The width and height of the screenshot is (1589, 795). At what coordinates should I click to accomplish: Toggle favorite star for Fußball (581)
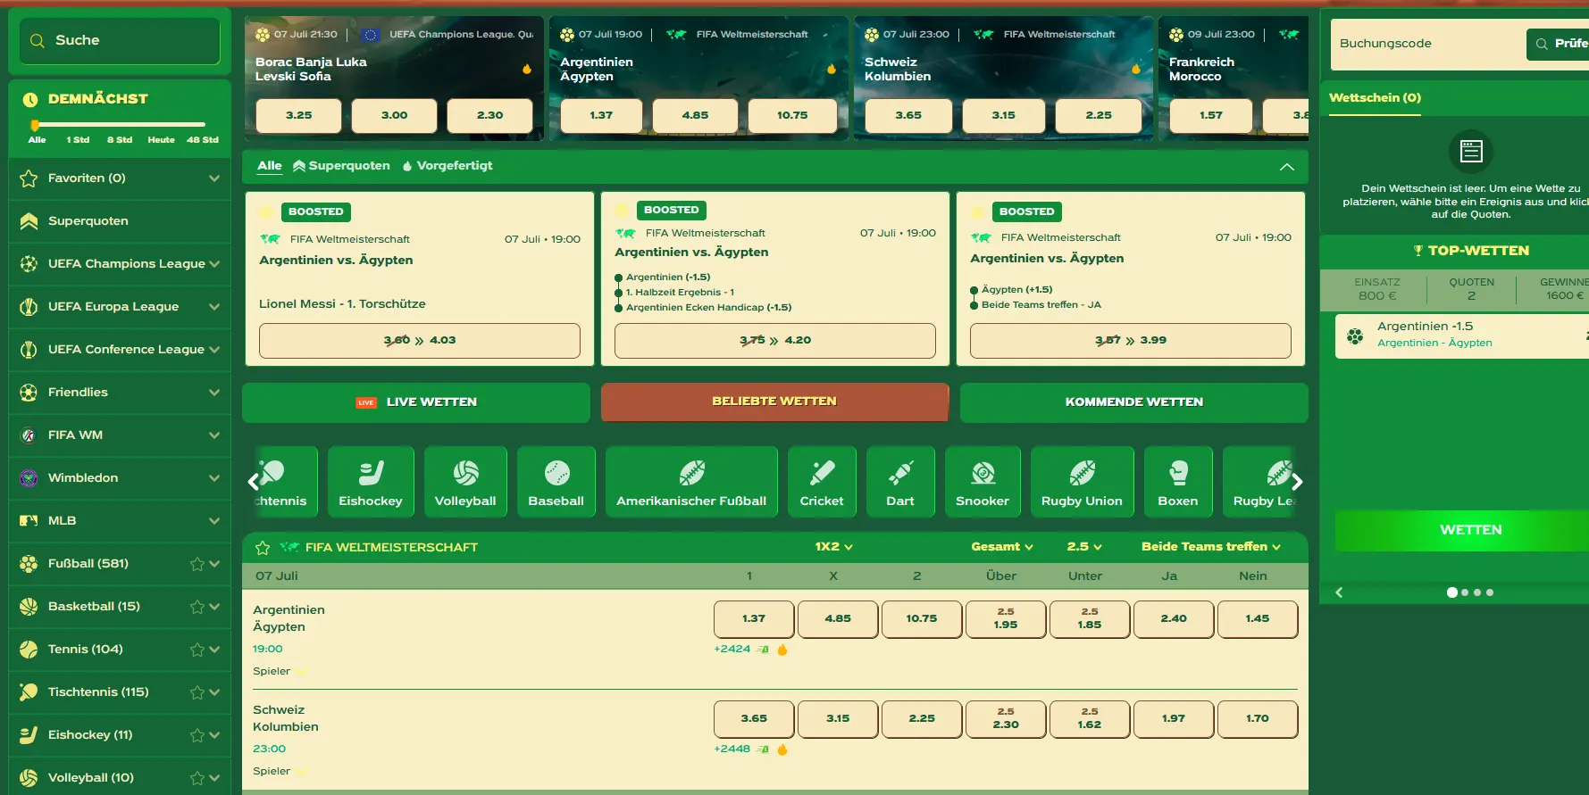(x=197, y=564)
